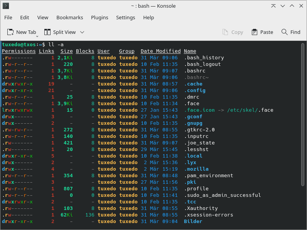Viewport: 307px width, 230px height.
Task: Click the .tcc directory name
Action: coord(190,202)
